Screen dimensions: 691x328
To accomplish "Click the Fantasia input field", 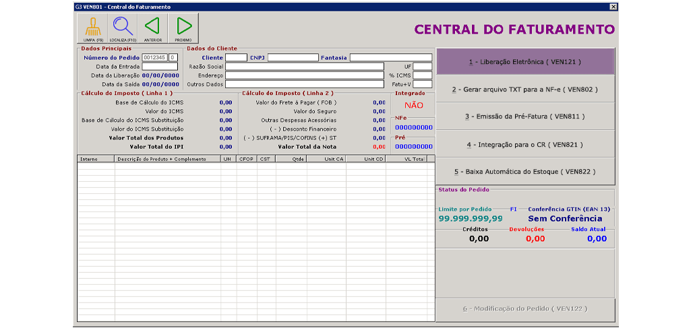I will pos(391,58).
